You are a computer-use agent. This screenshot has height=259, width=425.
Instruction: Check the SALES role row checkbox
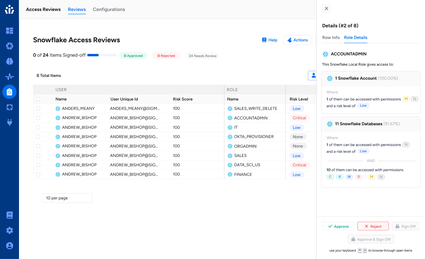click(x=38, y=155)
